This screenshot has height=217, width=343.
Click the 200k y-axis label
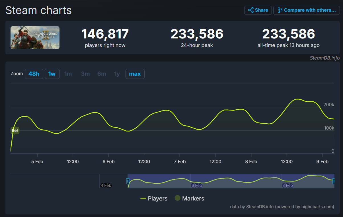pos(329,105)
